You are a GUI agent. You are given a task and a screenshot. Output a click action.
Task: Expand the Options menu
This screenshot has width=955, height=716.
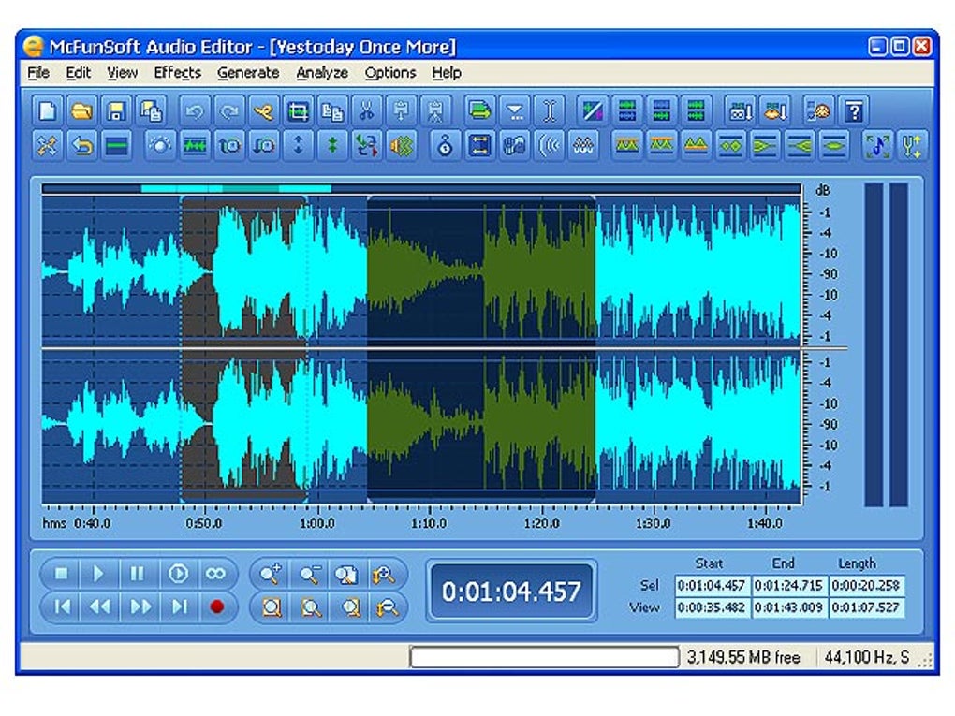click(x=390, y=73)
